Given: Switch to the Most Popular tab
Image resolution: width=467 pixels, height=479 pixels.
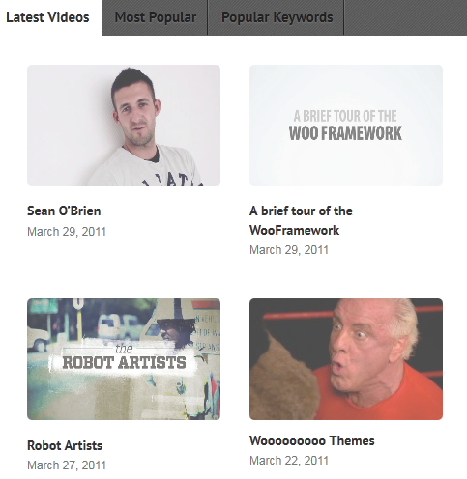Looking at the screenshot, I should pos(155,17).
